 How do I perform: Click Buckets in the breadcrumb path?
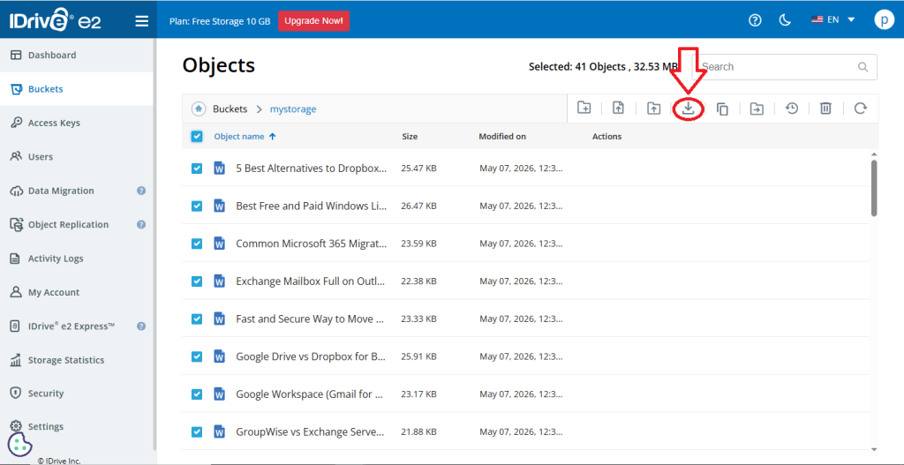click(230, 109)
